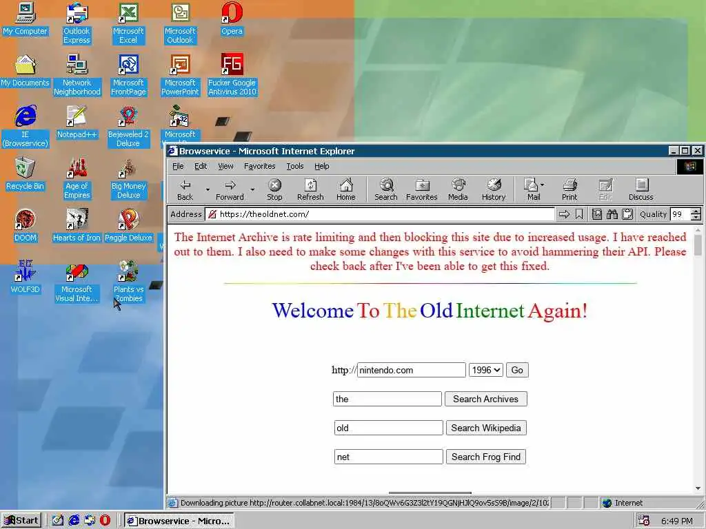
Task: Stop loading the page
Action: click(x=274, y=190)
